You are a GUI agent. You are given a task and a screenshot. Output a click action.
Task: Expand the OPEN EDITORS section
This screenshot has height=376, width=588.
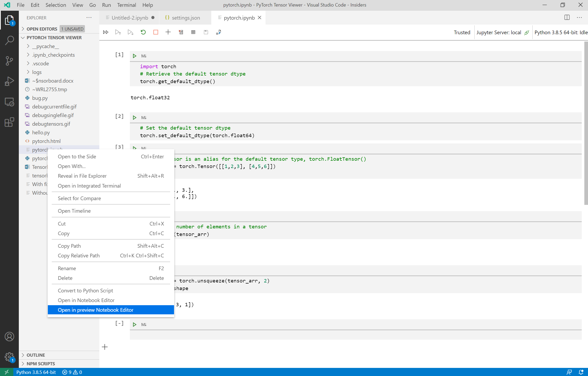[x=42, y=29]
